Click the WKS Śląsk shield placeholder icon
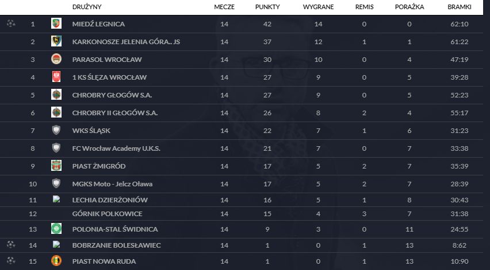Screen dimensions: 490x270 (56, 130)
